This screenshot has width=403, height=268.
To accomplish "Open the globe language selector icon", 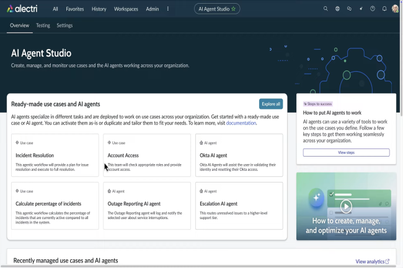I will coord(338,9).
